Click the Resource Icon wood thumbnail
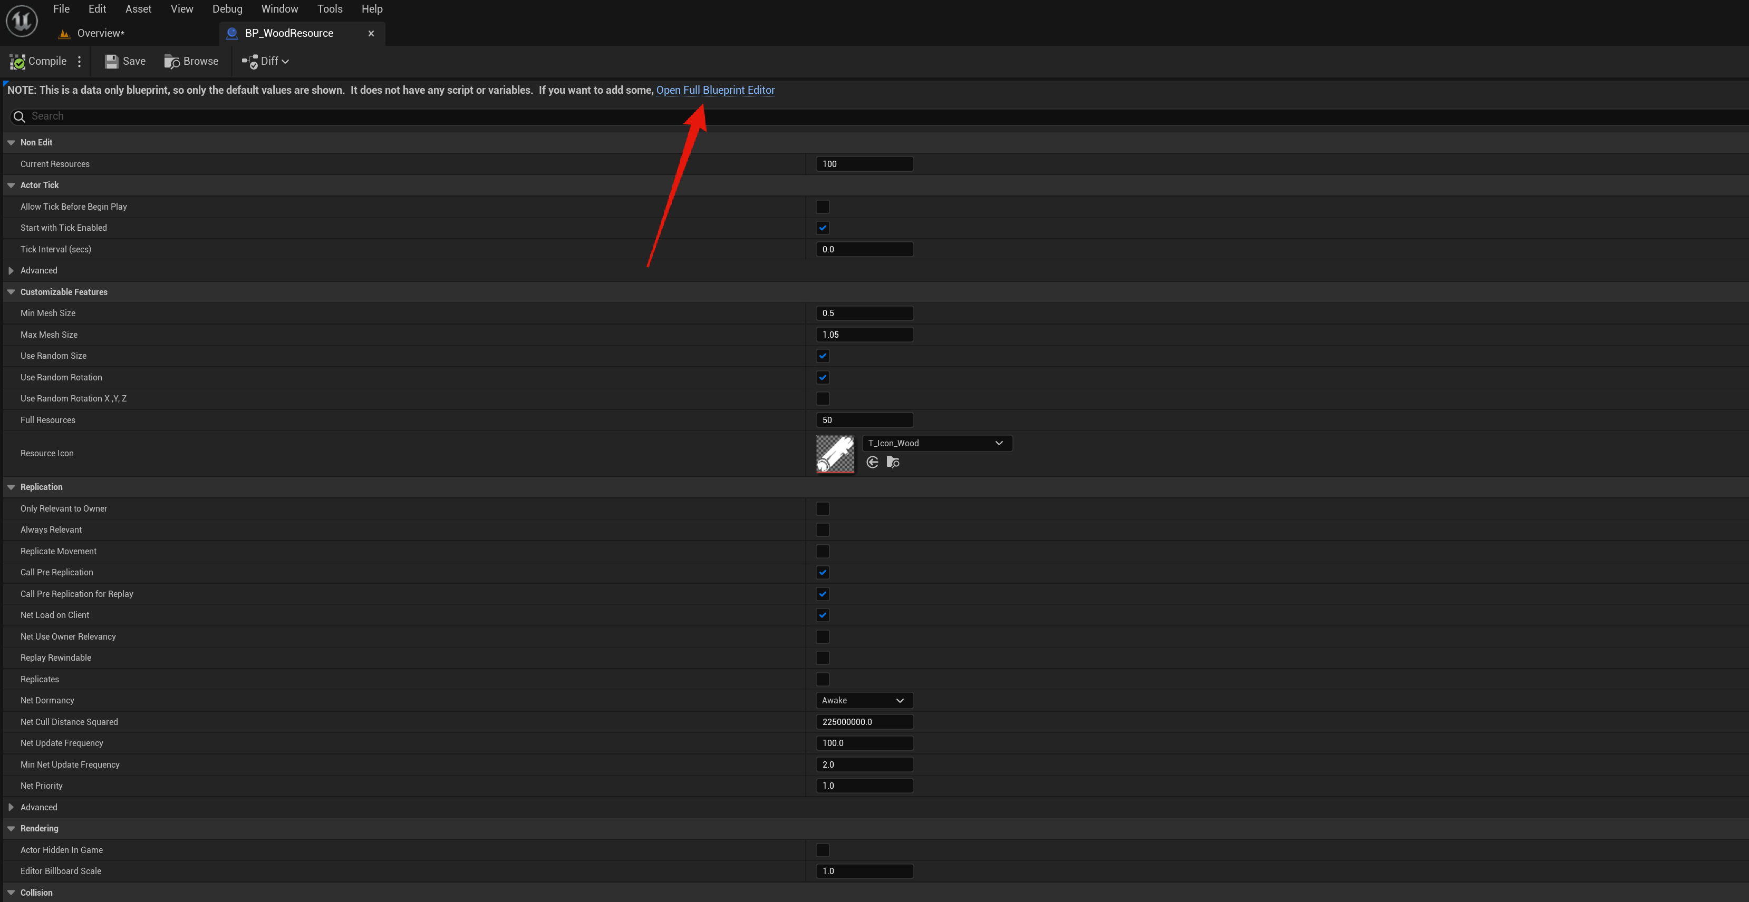 (835, 454)
